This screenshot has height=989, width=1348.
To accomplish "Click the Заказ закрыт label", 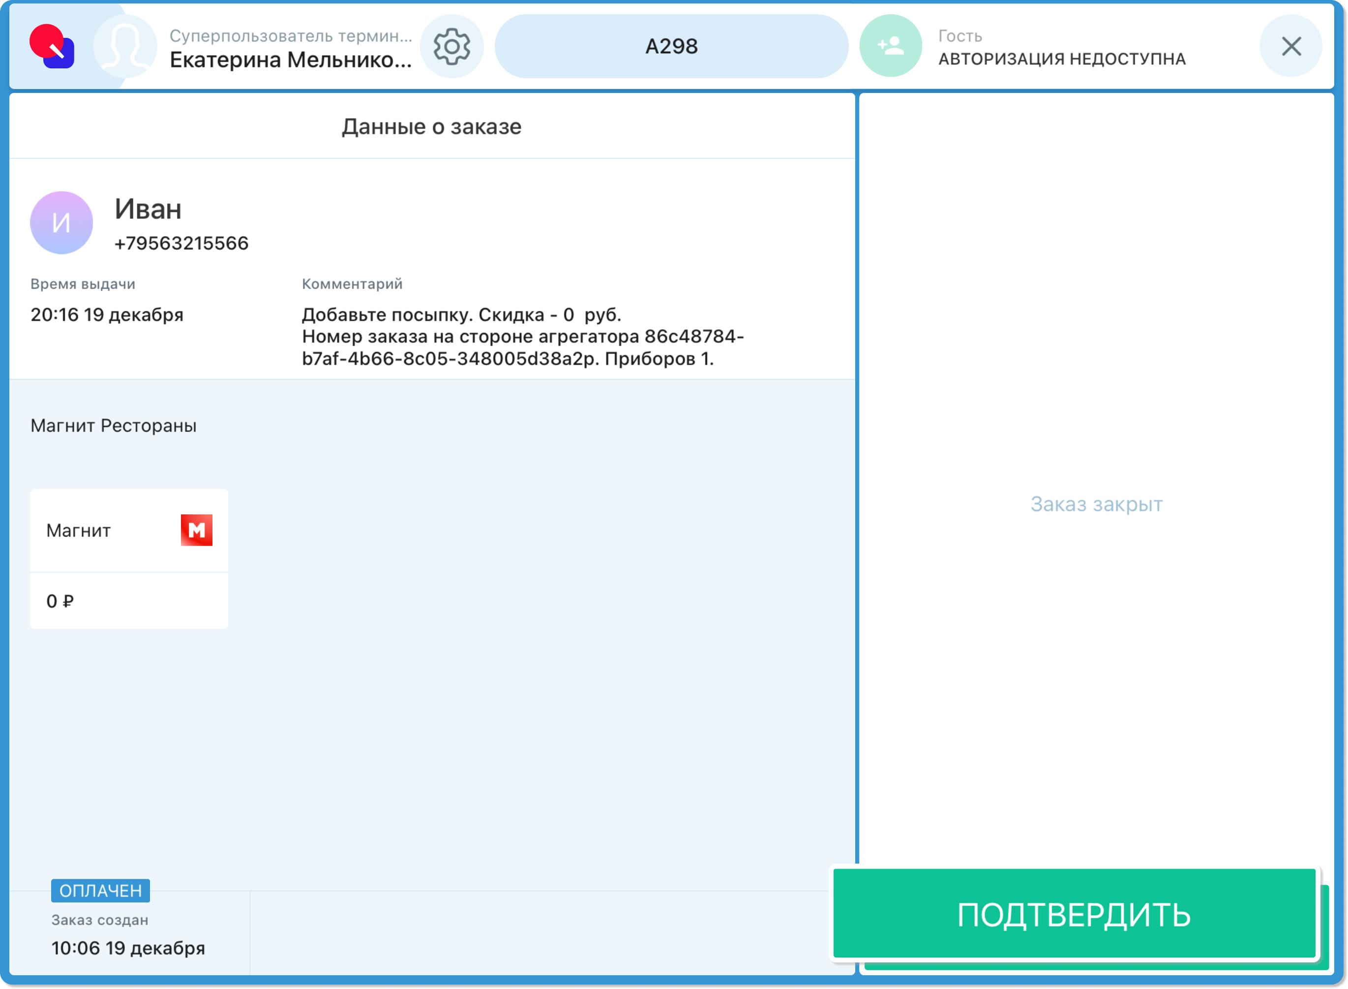I will [x=1096, y=504].
